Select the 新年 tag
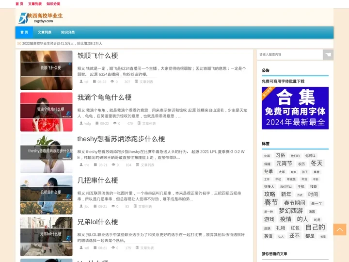Image resolution: width=349 pixels, height=262 pixels. point(286,194)
